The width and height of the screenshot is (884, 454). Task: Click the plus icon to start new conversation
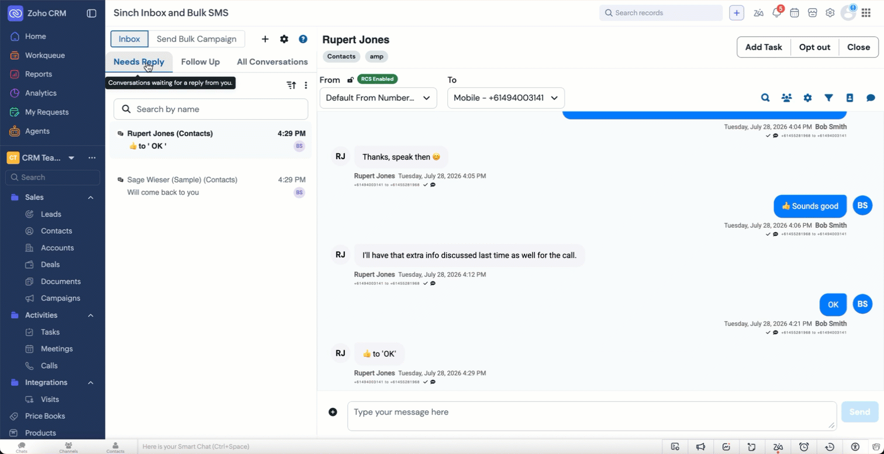(265, 39)
